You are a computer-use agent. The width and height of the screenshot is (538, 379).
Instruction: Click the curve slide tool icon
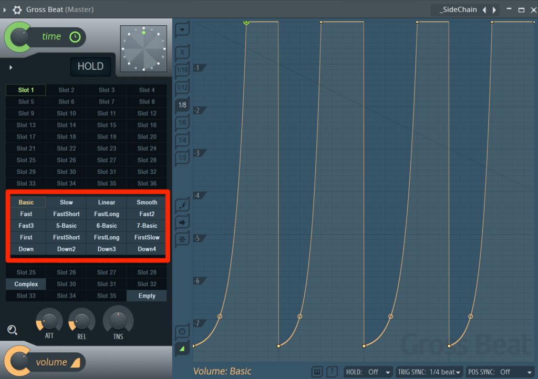point(182,205)
